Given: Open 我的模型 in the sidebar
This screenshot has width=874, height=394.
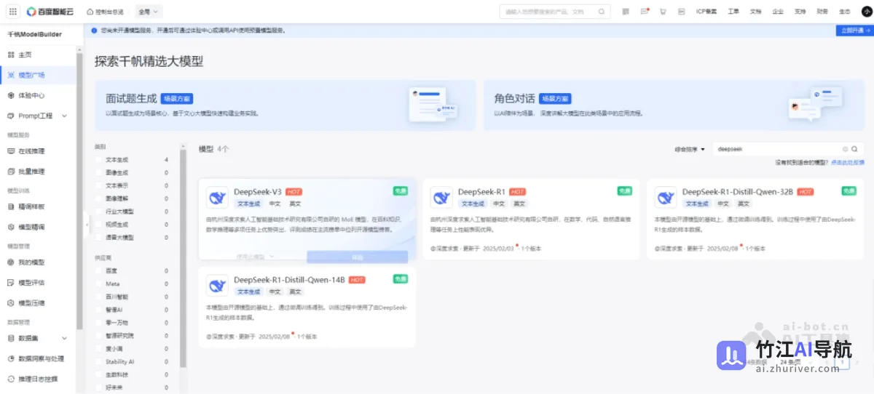Looking at the screenshot, I should coord(38,262).
